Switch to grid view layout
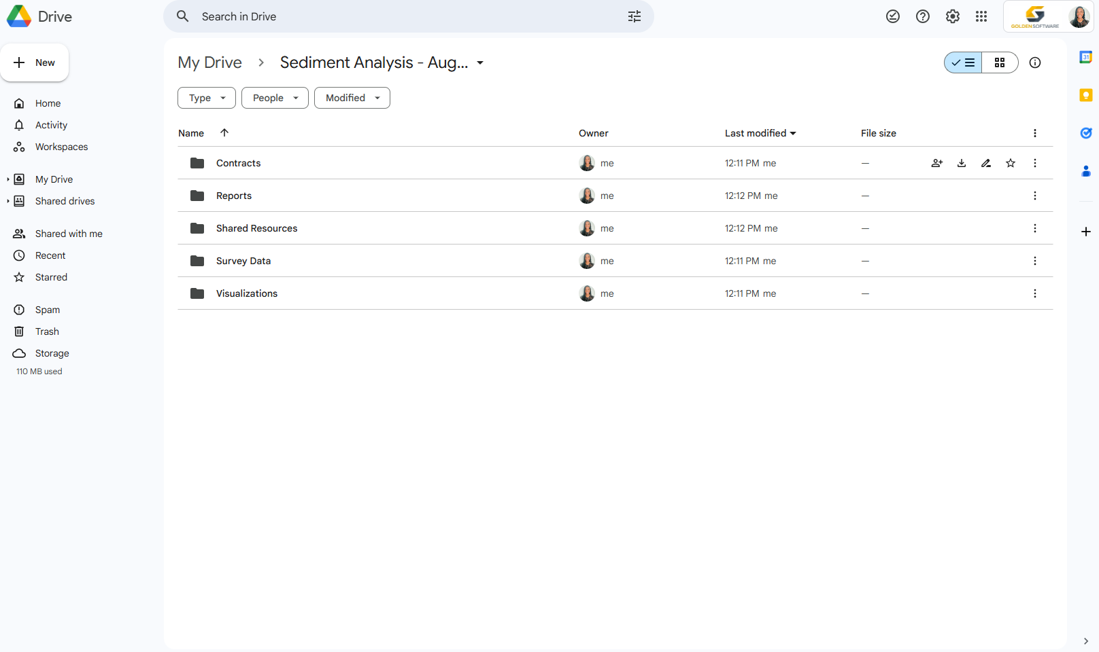 (x=1000, y=62)
